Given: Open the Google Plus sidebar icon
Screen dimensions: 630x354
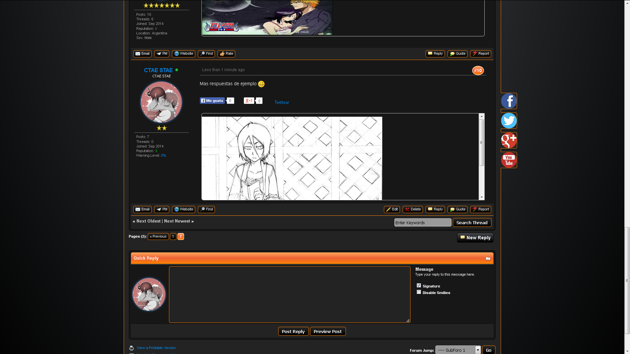Looking at the screenshot, I should [x=509, y=140].
